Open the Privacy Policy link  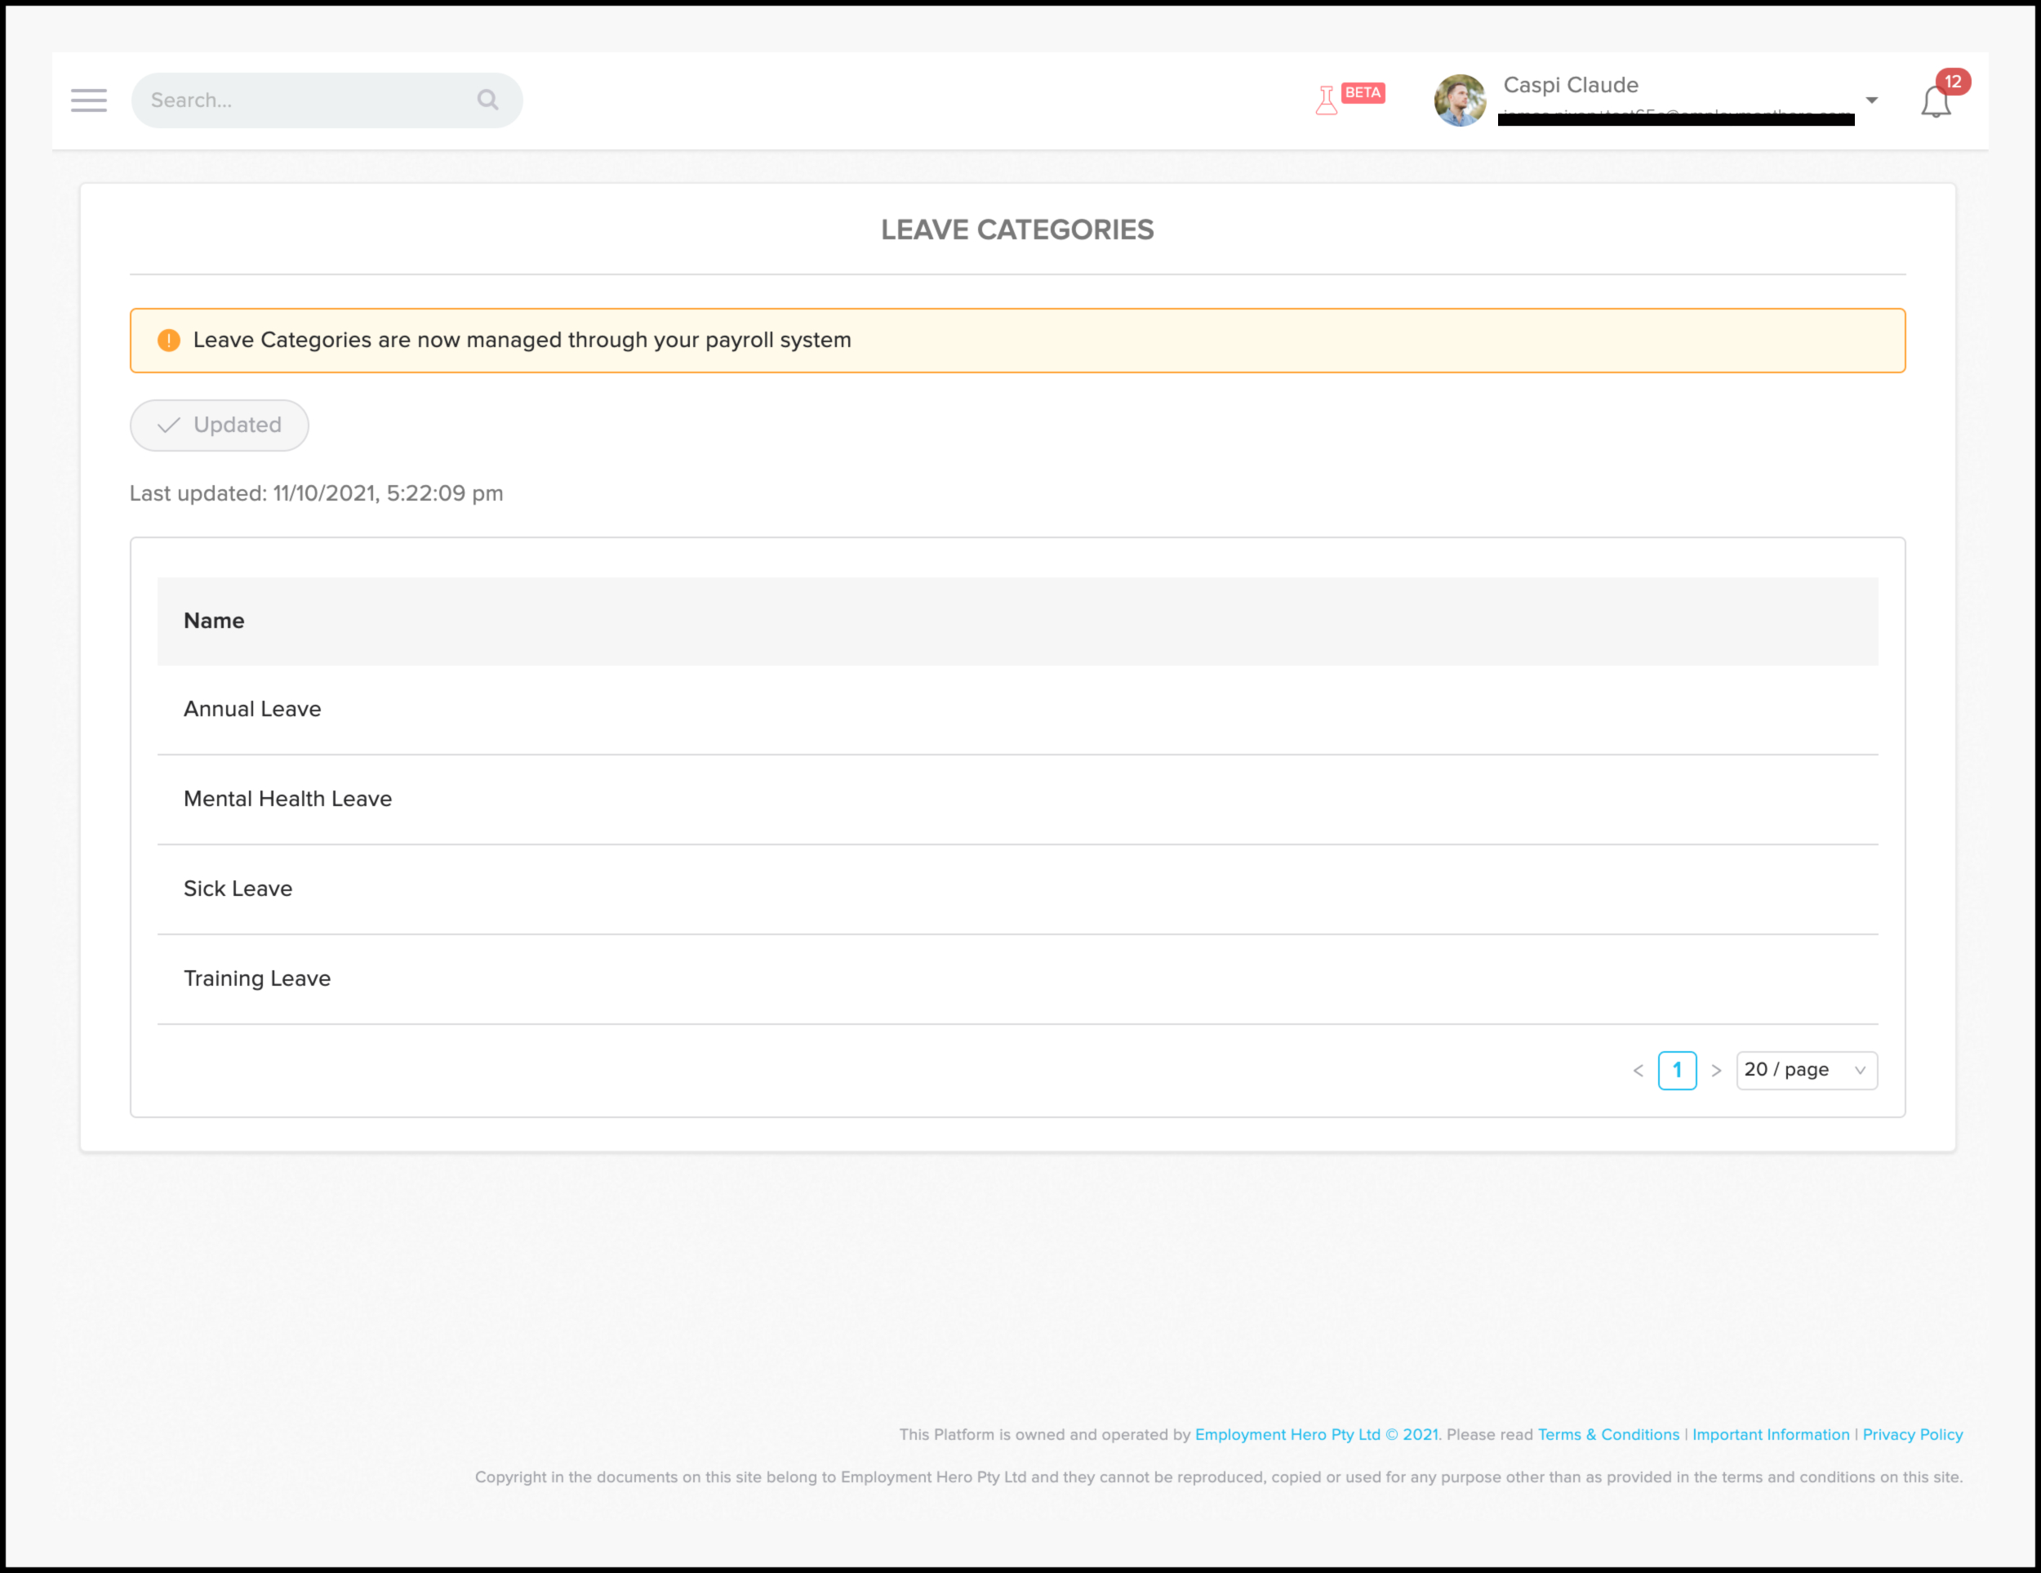(1911, 1433)
